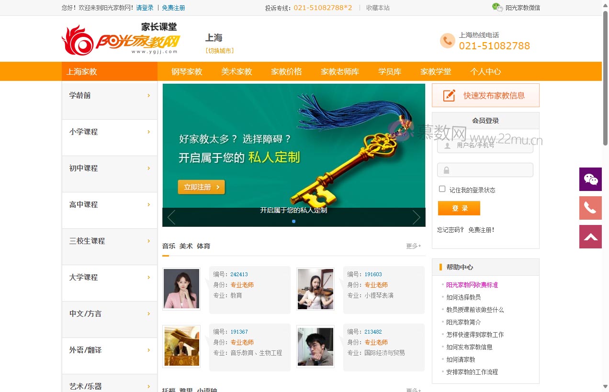Image resolution: width=609 pixels, height=392 pixels.
Task: Click the back-to-top arrow icon on right edge
Action: pyautogui.click(x=590, y=236)
